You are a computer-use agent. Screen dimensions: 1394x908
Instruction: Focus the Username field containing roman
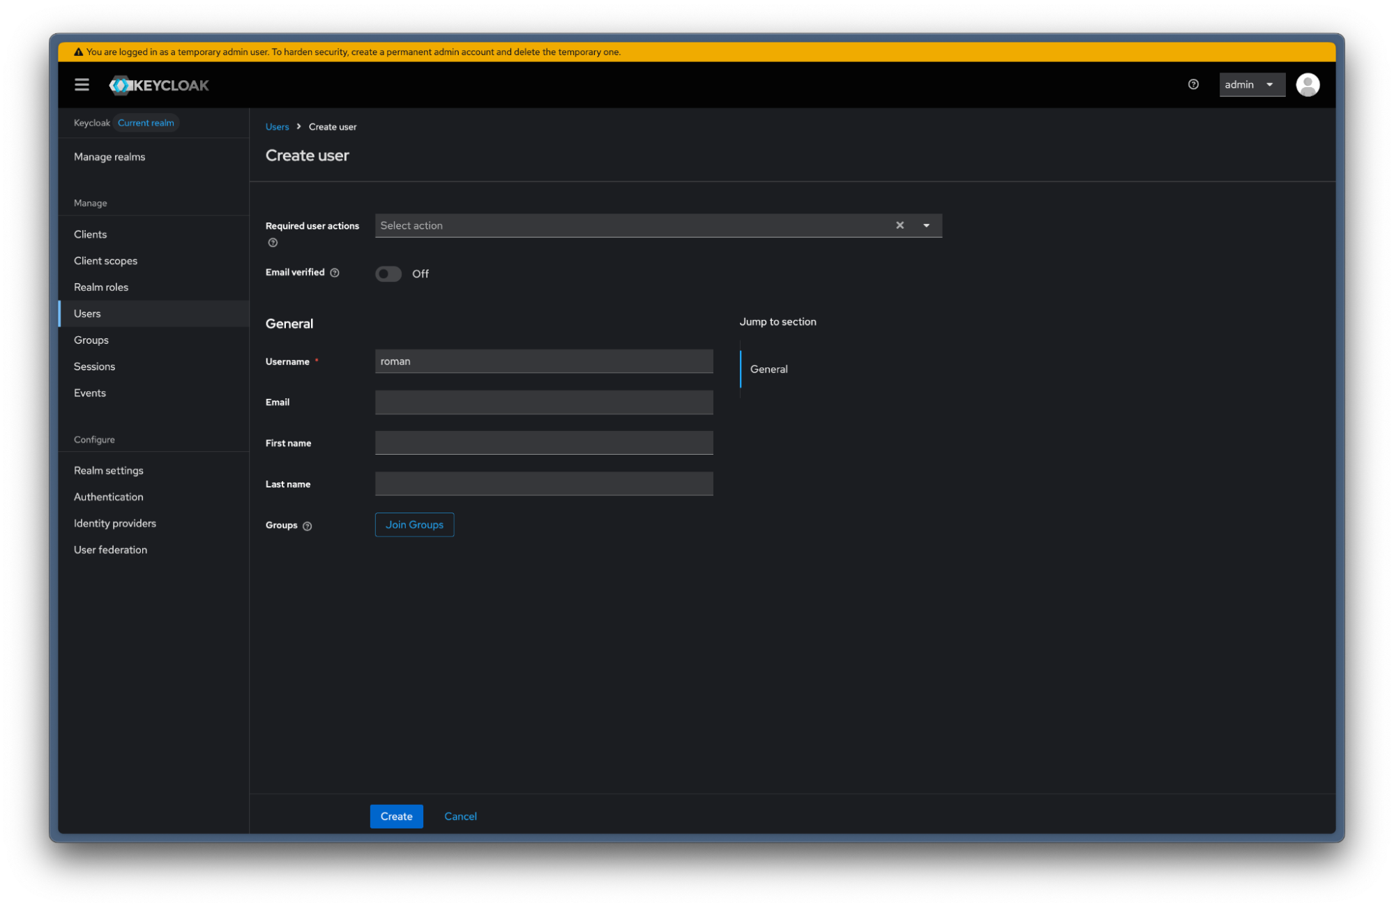pos(544,361)
